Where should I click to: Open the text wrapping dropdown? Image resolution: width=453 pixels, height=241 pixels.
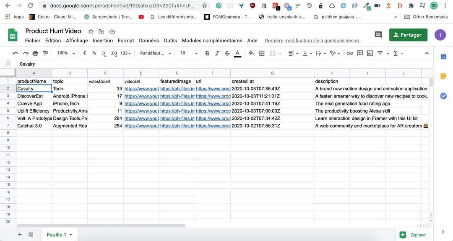pos(321,53)
